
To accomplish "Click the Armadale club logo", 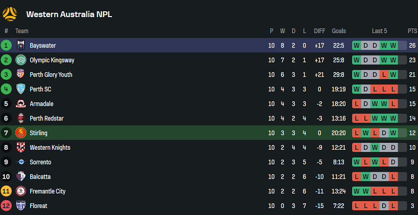I will coord(21,104).
